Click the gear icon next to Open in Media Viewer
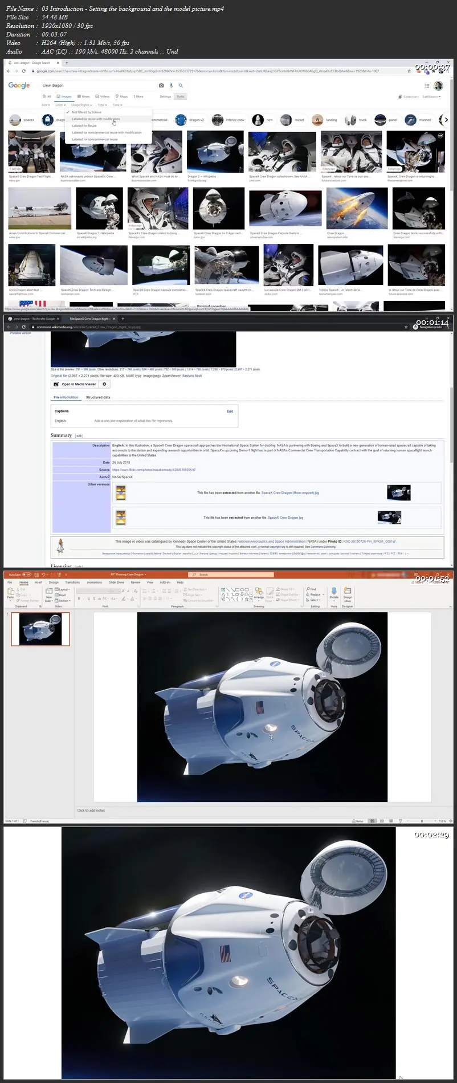The width and height of the screenshot is (457, 1083). pos(104,384)
